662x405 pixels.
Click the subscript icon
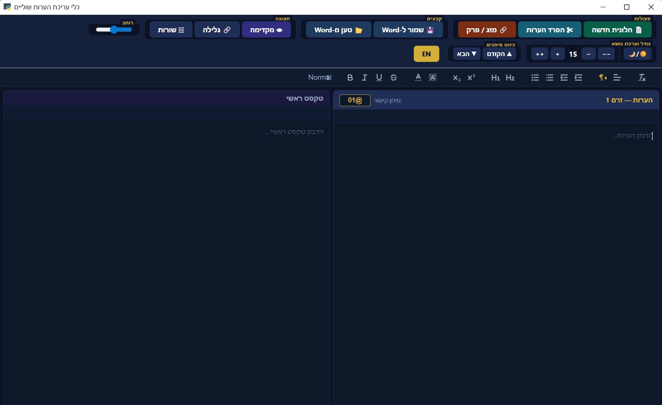(x=456, y=78)
